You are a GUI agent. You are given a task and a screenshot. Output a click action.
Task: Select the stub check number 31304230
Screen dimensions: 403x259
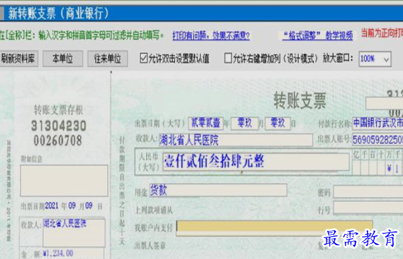(x=59, y=126)
